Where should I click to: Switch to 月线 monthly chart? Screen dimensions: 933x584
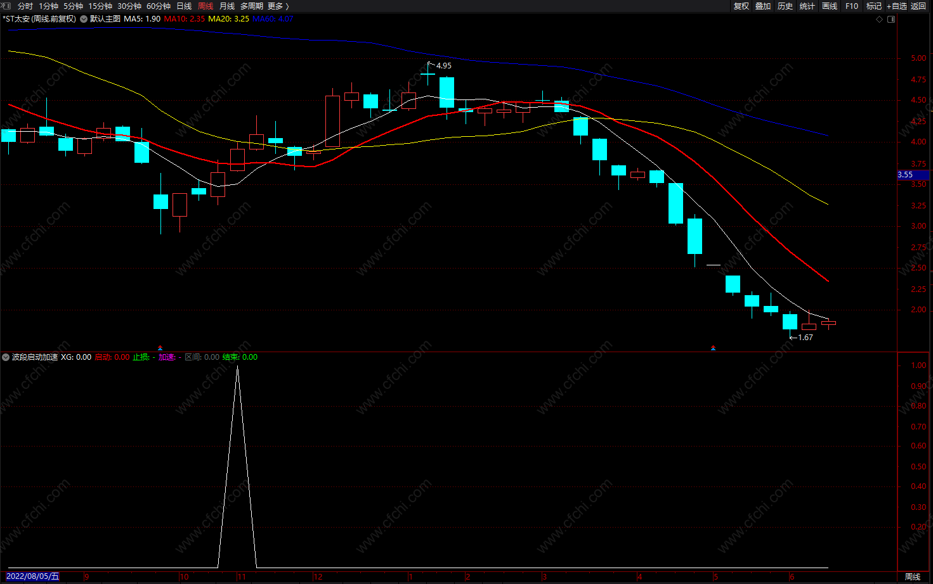point(227,6)
